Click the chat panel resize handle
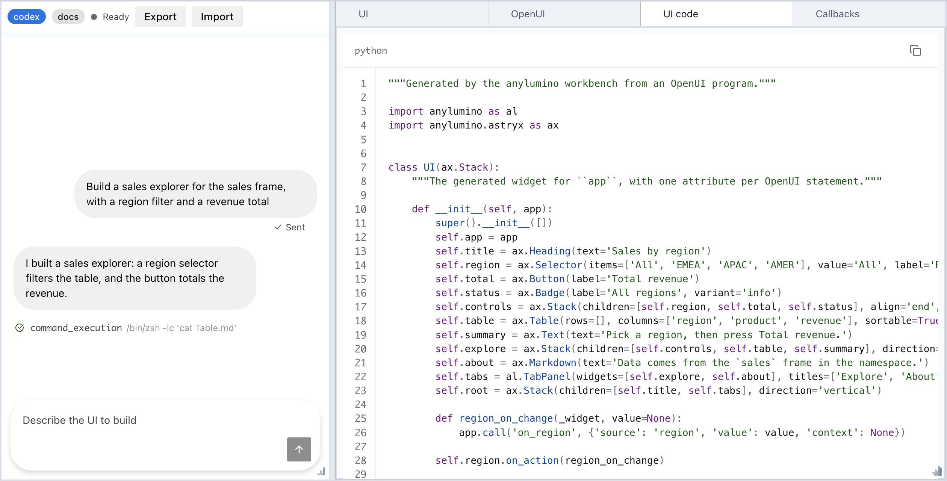 [x=321, y=471]
